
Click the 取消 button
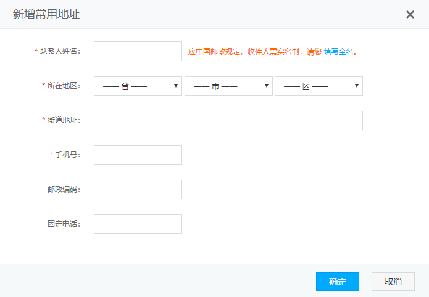pyautogui.click(x=393, y=282)
